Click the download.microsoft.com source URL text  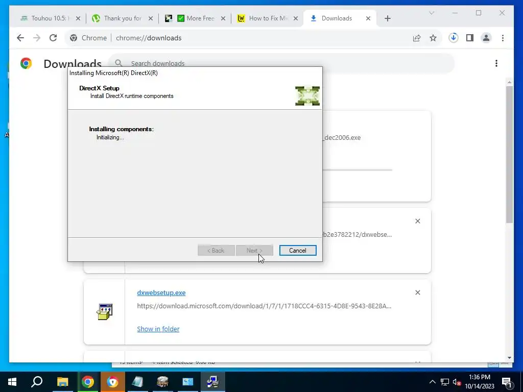[264, 306]
